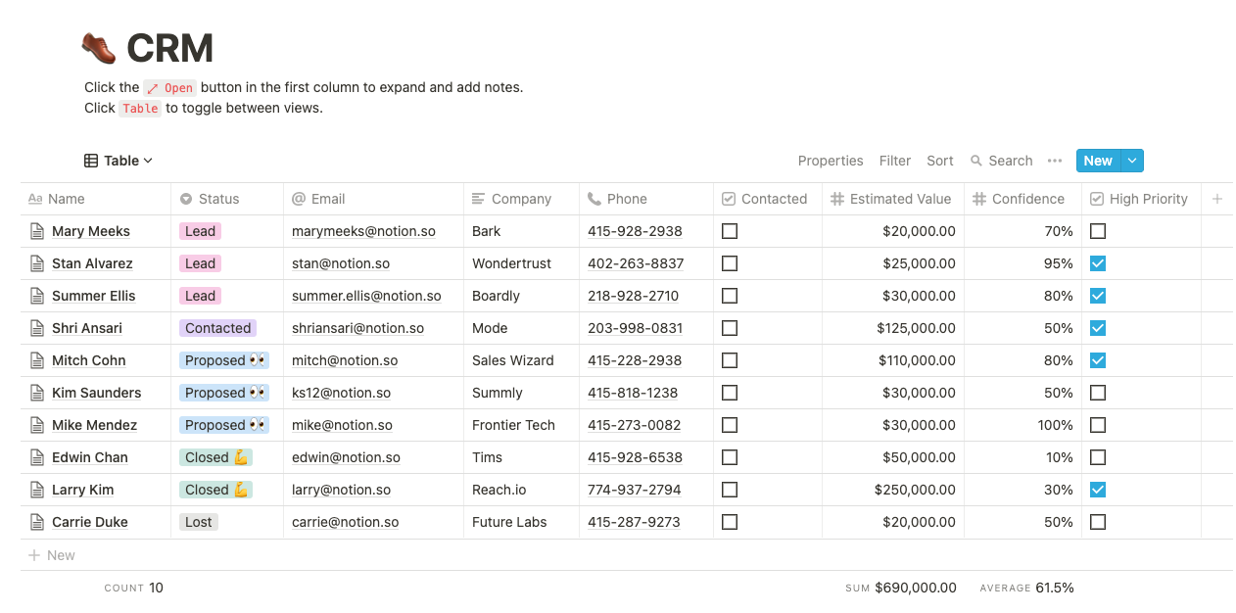
Task: Expand the arrow next to New button
Action: click(x=1132, y=161)
